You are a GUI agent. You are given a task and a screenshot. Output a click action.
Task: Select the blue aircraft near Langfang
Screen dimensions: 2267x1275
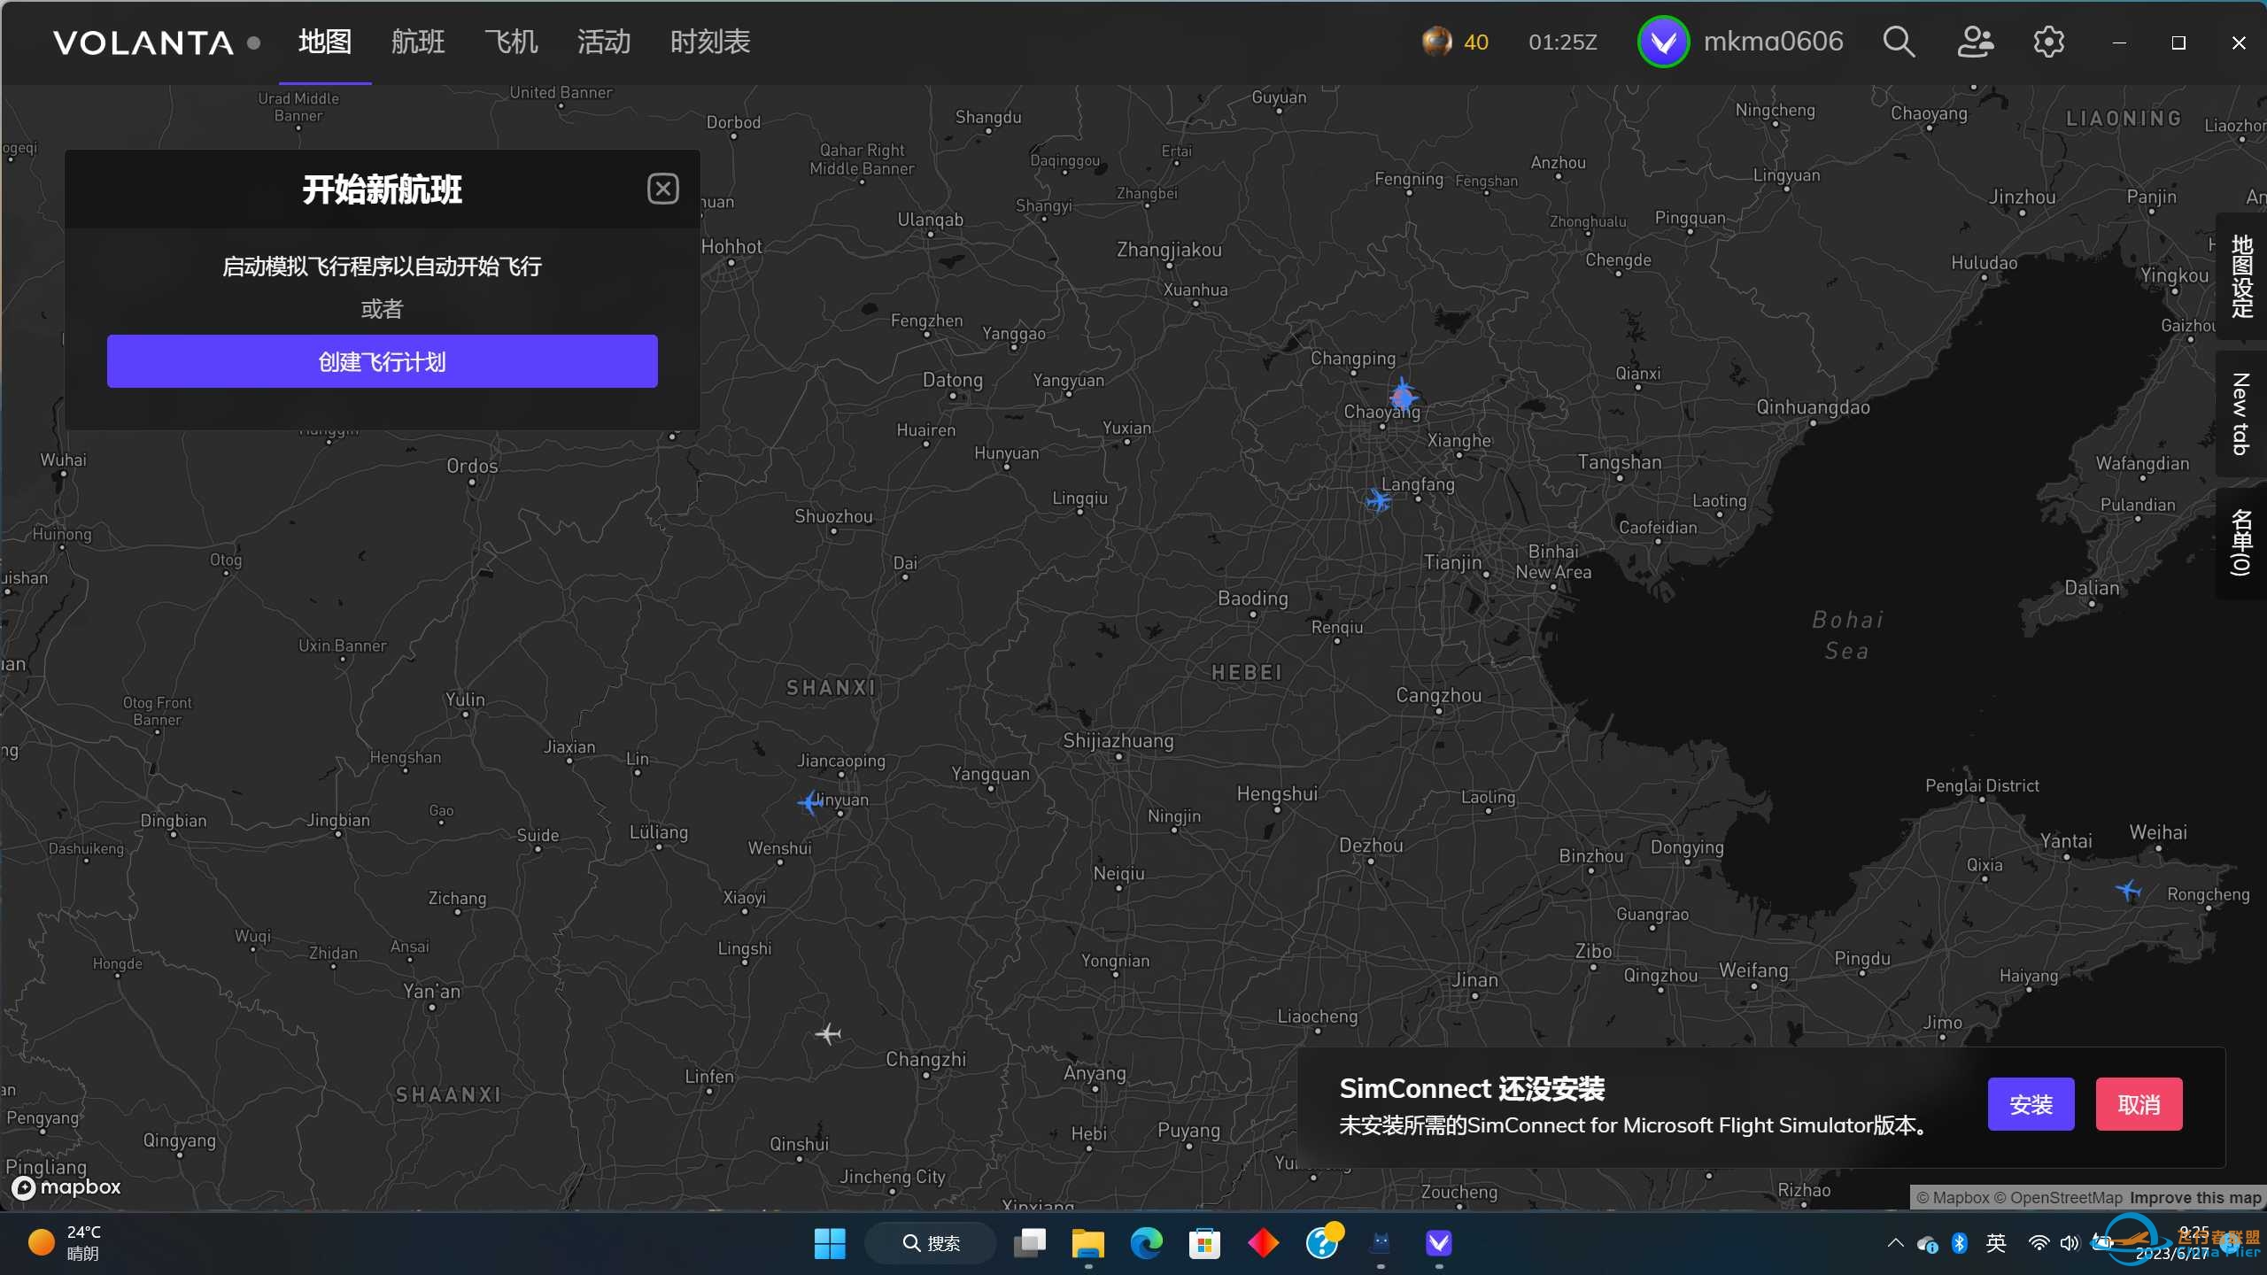[1378, 501]
